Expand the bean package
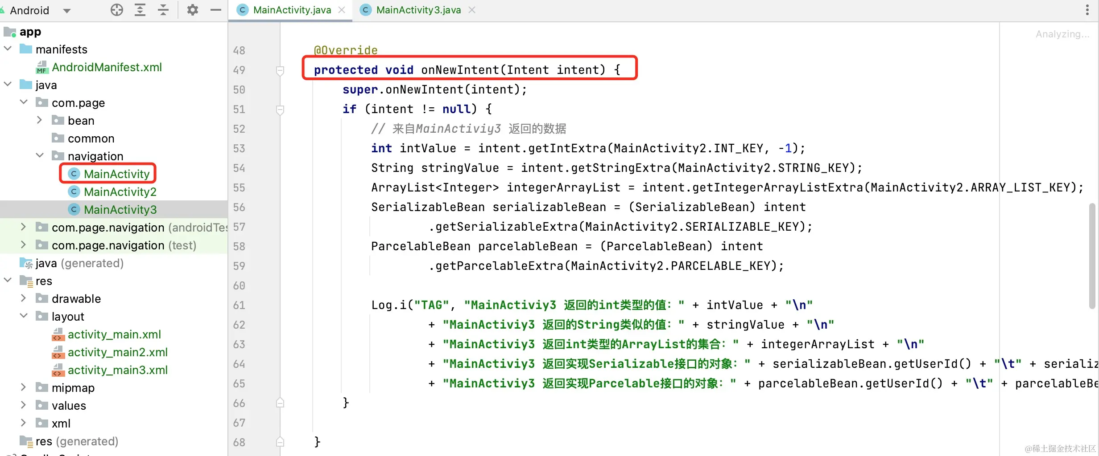The height and width of the screenshot is (456, 1099). pyautogui.click(x=40, y=120)
